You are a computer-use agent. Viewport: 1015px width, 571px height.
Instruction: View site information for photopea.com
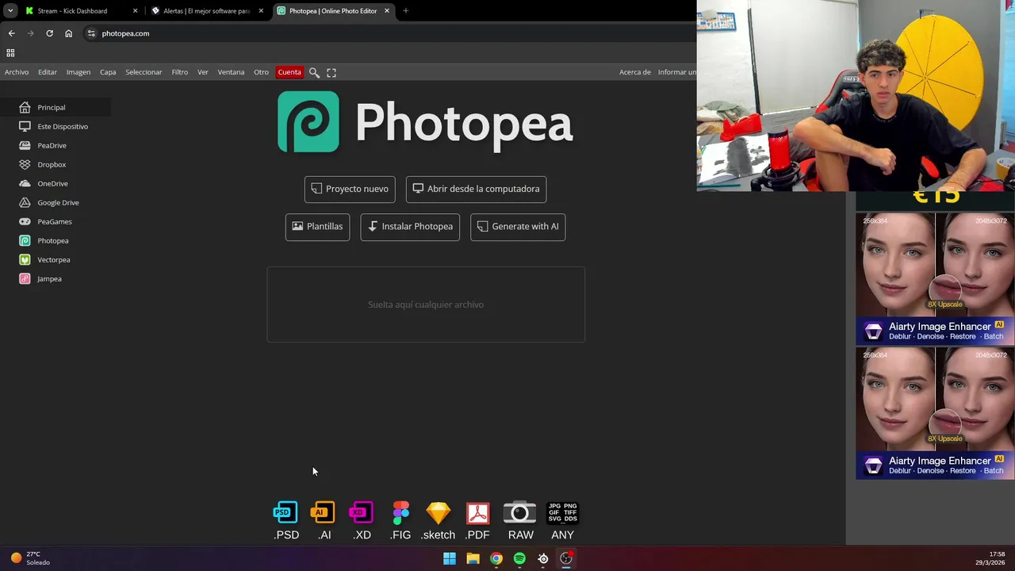(x=91, y=33)
